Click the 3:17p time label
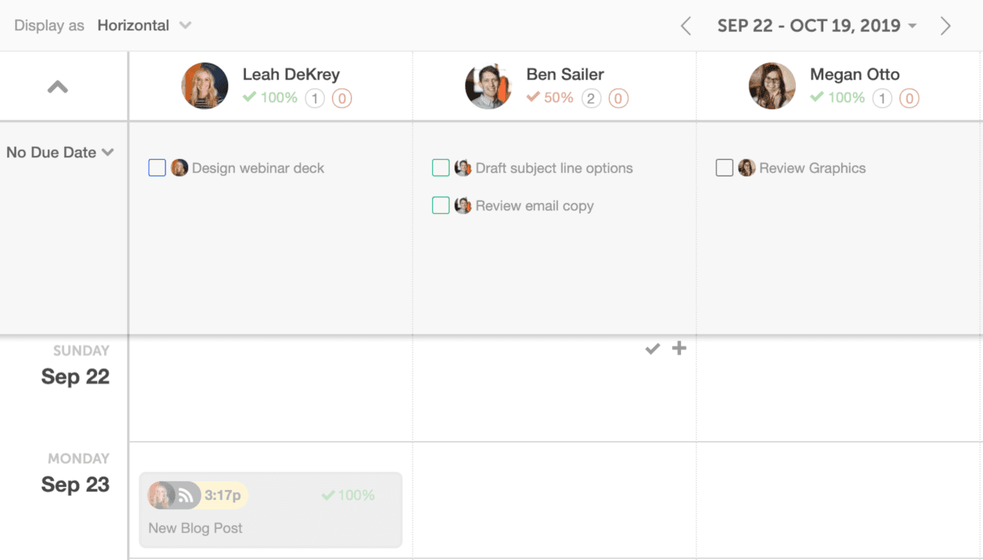This screenshot has width=983, height=560. click(x=223, y=495)
